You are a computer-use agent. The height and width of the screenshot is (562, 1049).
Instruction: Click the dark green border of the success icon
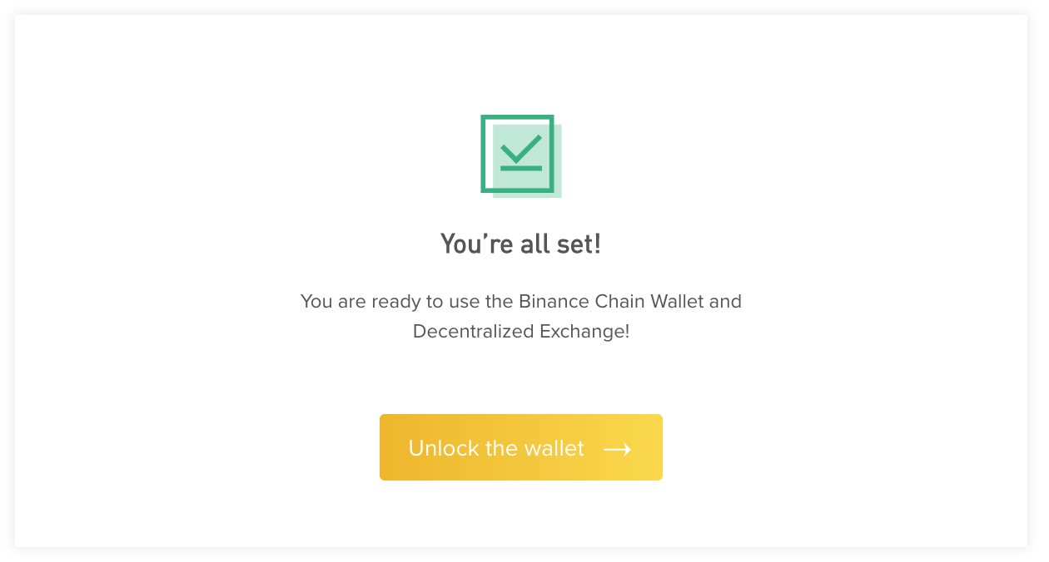pos(484,155)
